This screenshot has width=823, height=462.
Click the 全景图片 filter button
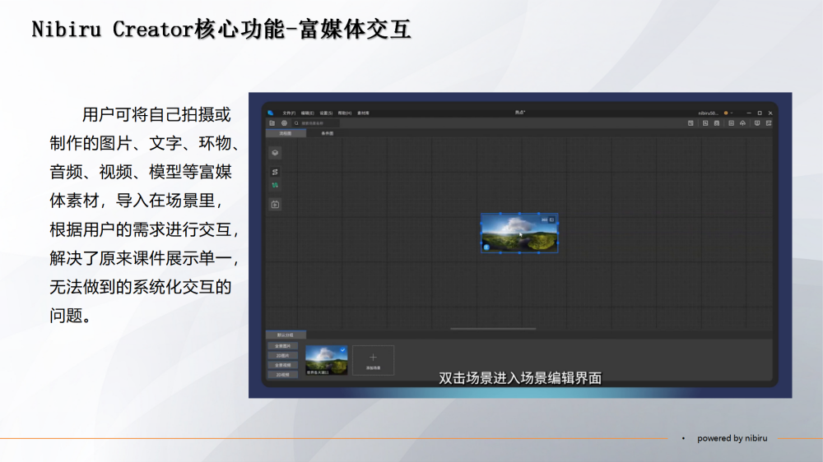click(x=283, y=346)
